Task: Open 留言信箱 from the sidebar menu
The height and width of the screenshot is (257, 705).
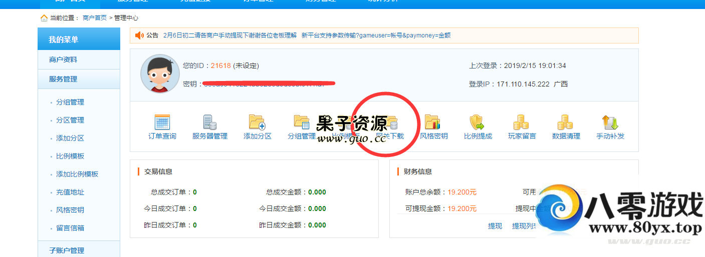Action: pos(70,228)
